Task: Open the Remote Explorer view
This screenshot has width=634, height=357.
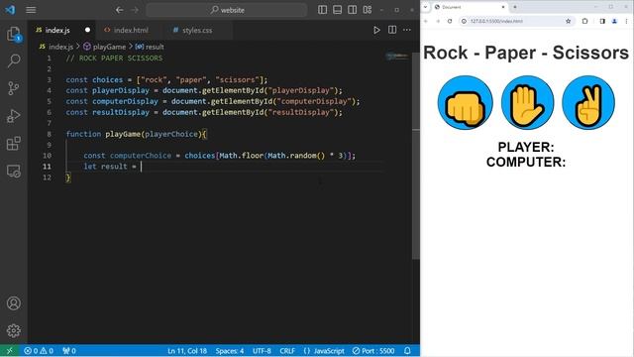Action: point(14,171)
